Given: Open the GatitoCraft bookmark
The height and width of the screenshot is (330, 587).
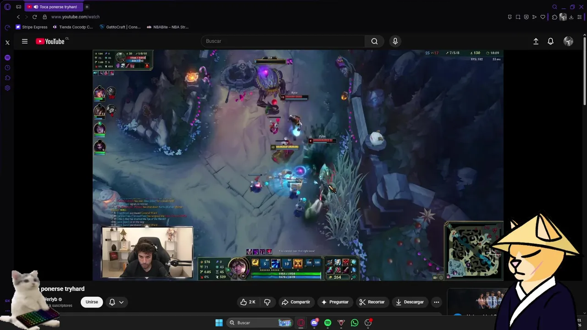Looking at the screenshot, I should [x=120, y=27].
